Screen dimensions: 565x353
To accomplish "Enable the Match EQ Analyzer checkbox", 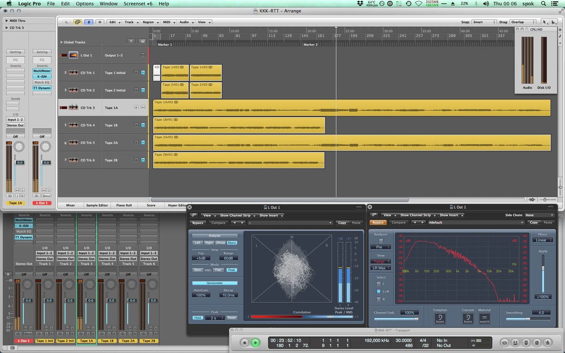I will [x=381, y=240].
